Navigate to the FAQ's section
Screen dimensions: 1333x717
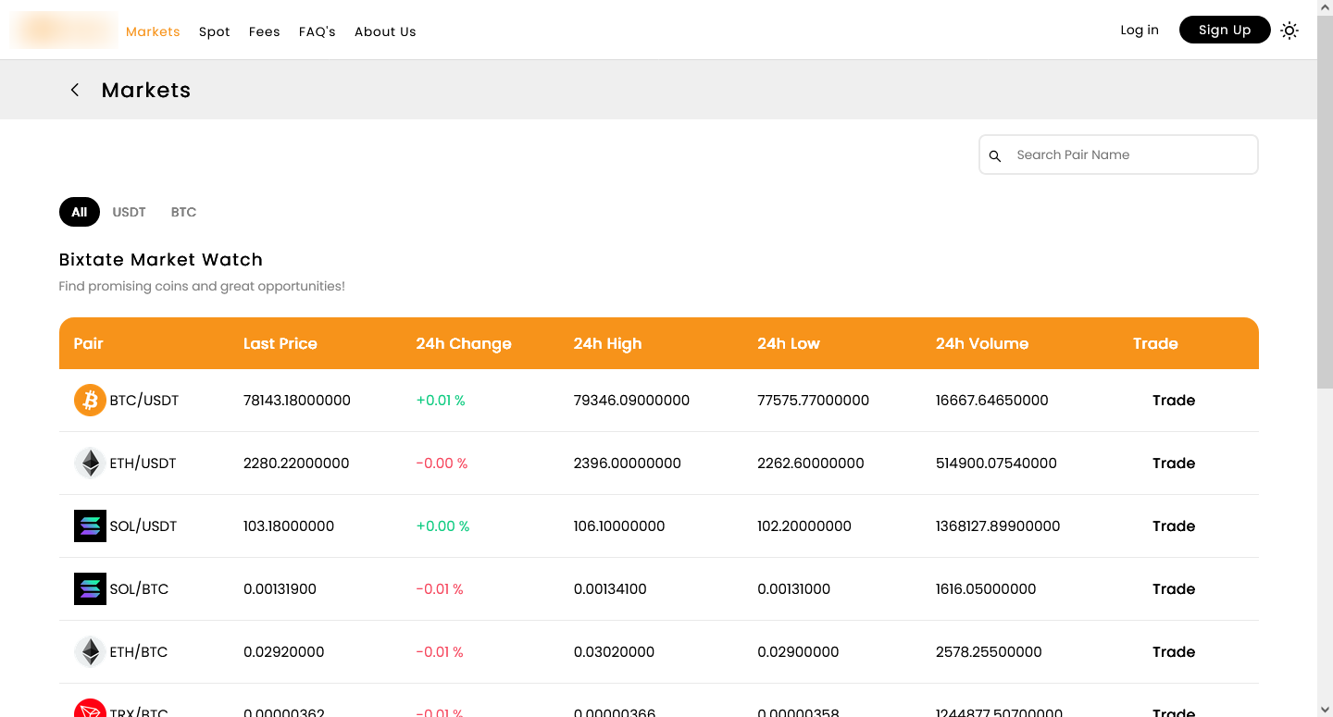tap(317, 31)
